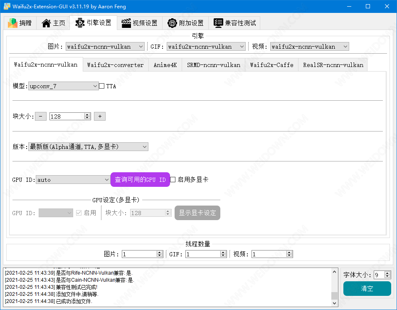
Task: Click the 显示显卡设定 button
Action: coord(197,213)
